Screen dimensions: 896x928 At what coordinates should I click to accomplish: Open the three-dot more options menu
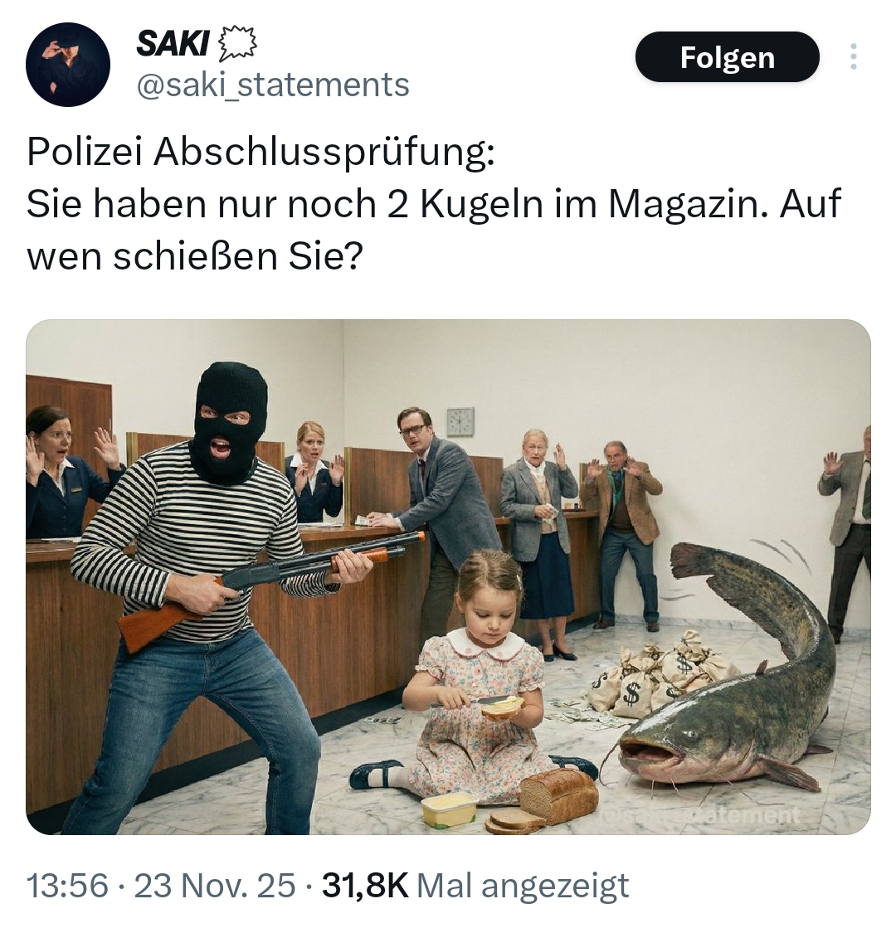coord(853,57)
